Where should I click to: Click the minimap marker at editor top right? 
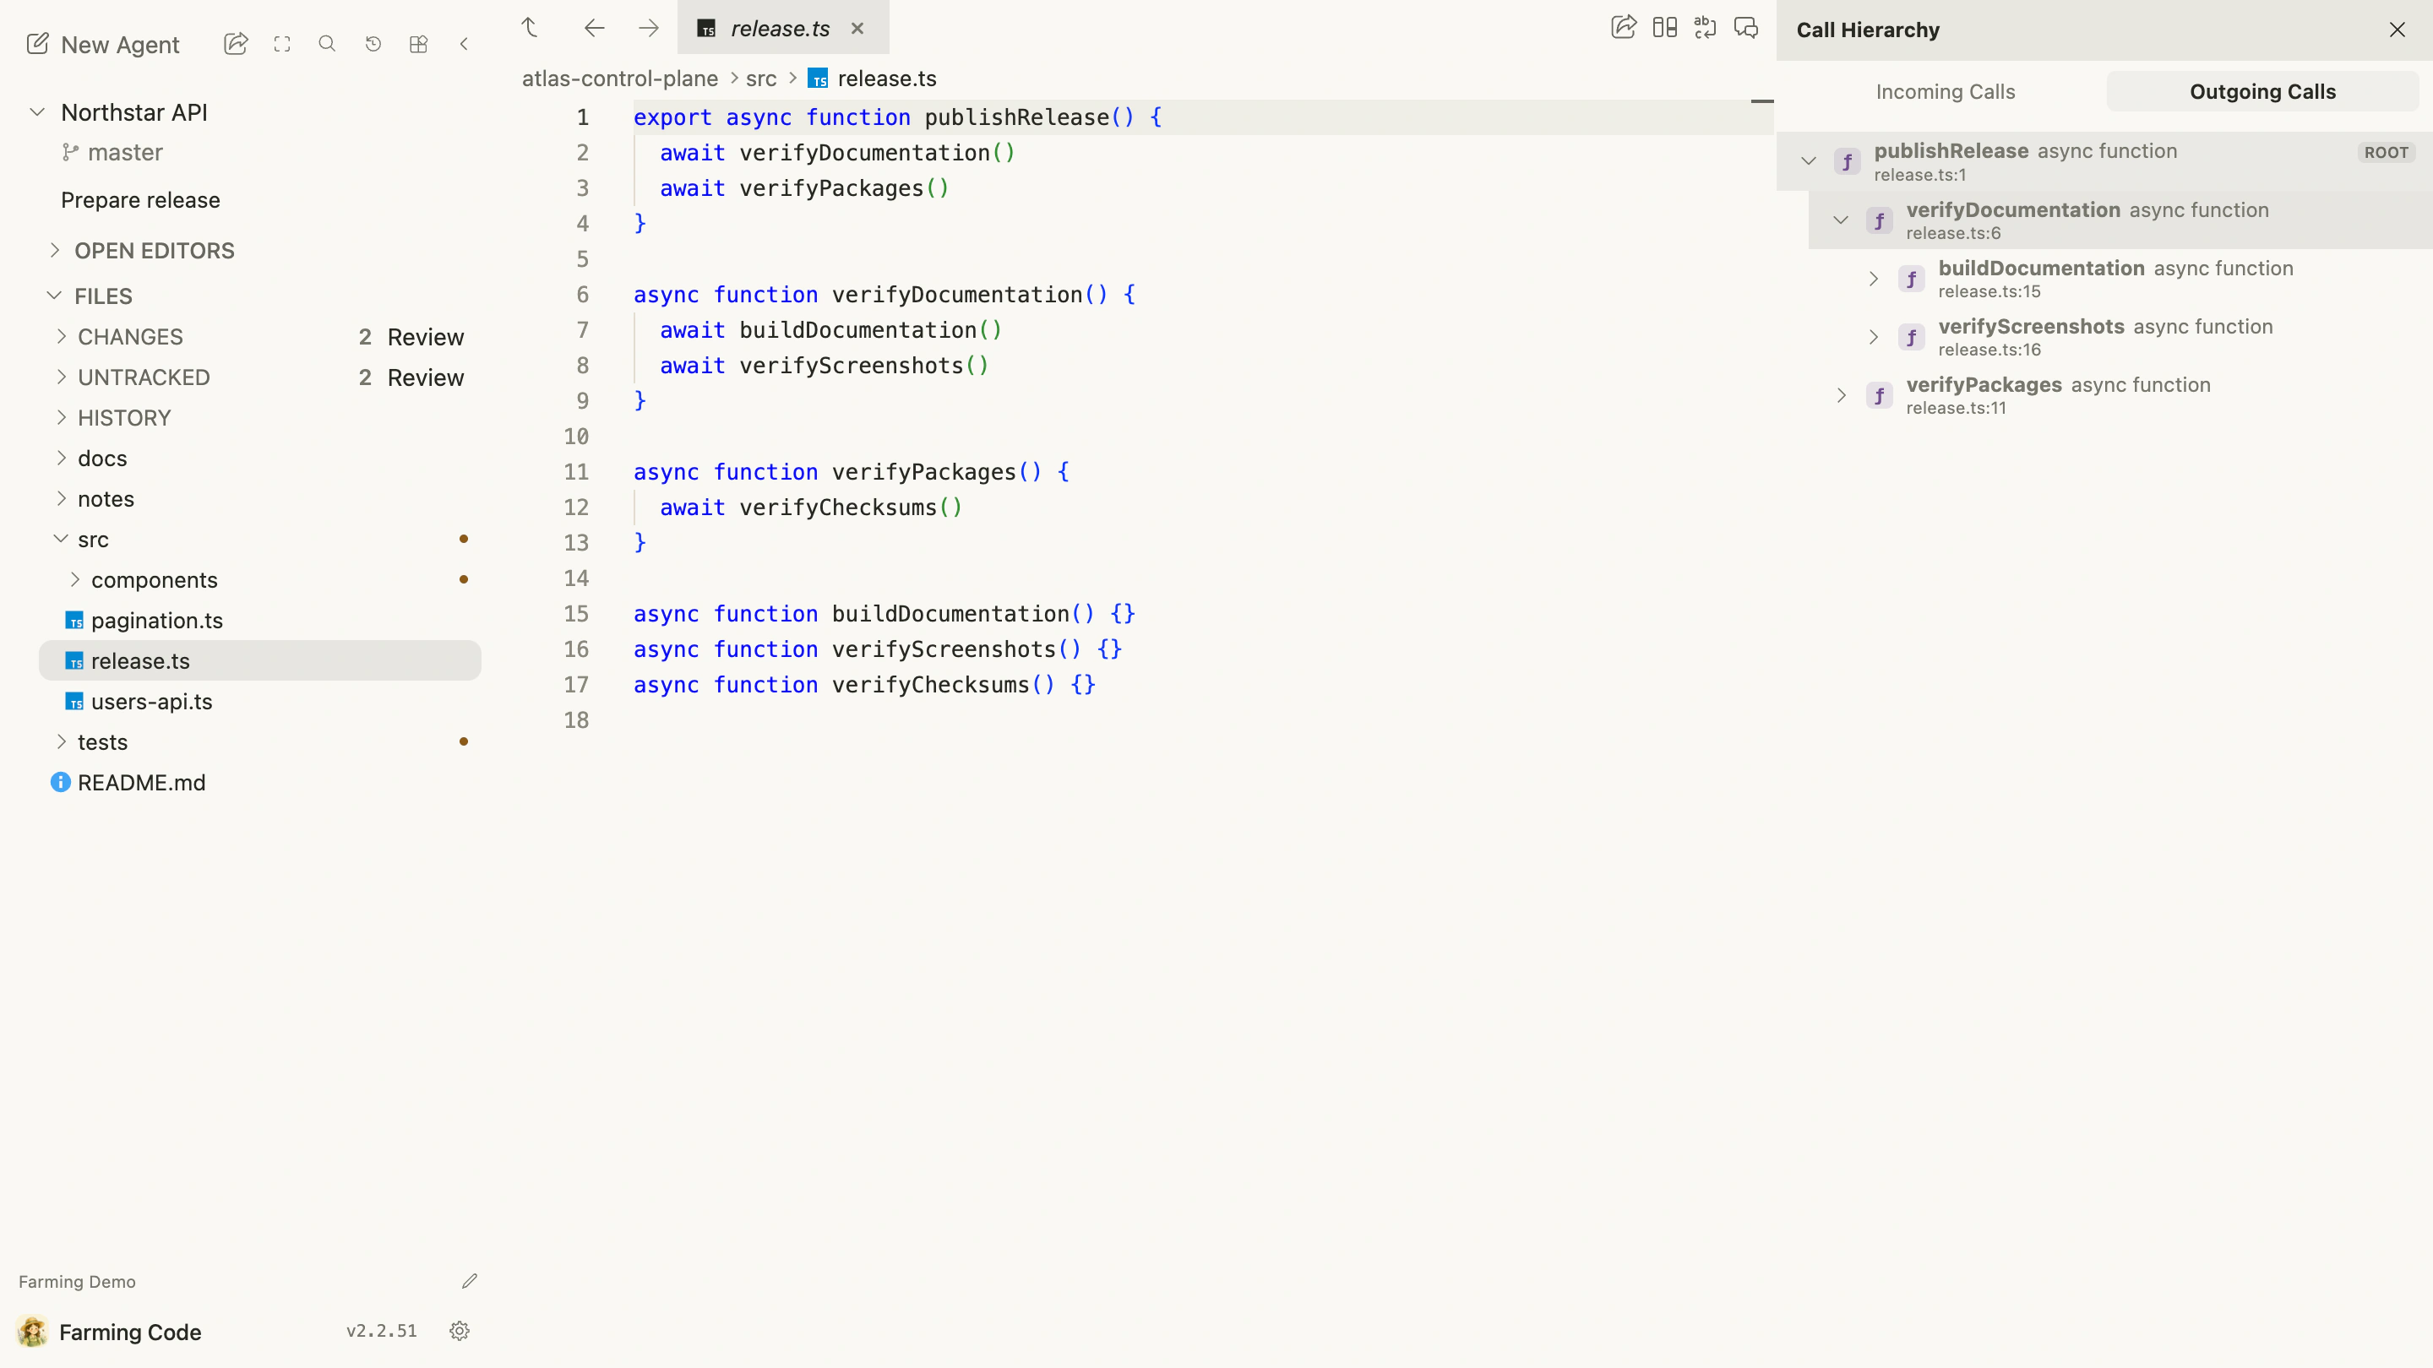point(1762,101)
